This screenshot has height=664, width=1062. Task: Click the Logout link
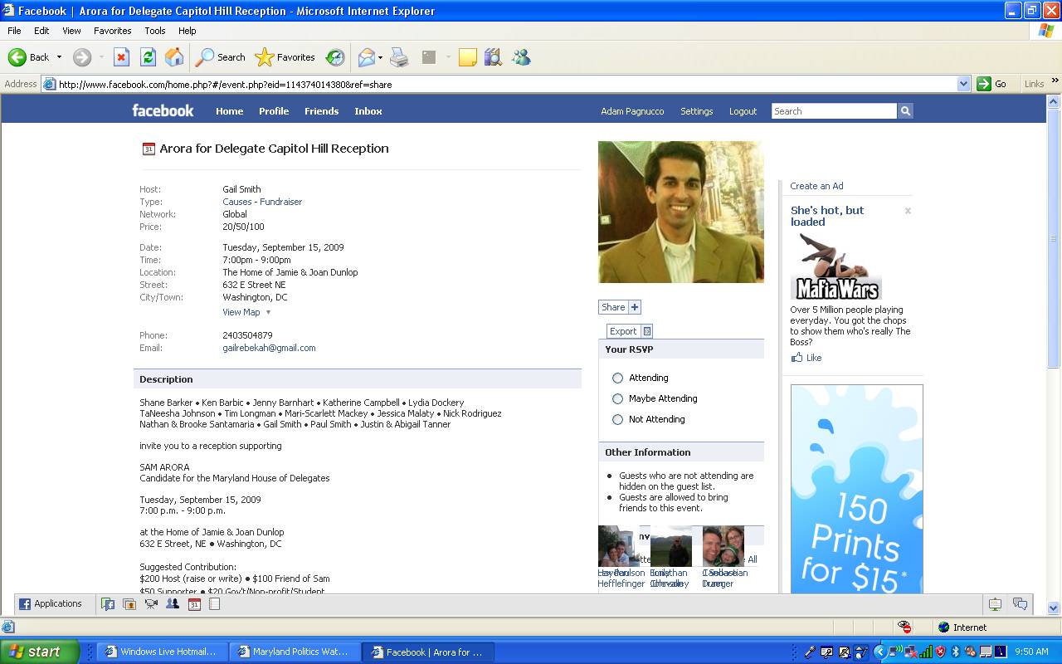click(743, 111)
